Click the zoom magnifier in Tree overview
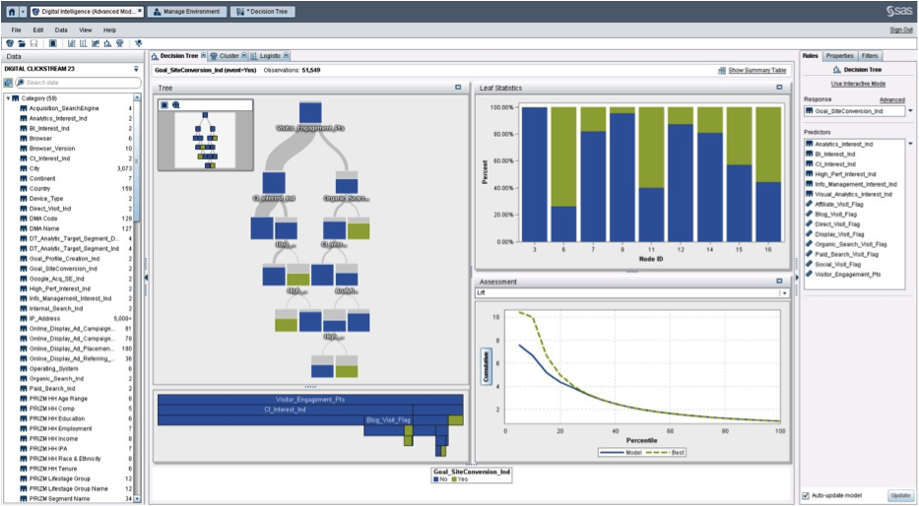 pos(176,104)
